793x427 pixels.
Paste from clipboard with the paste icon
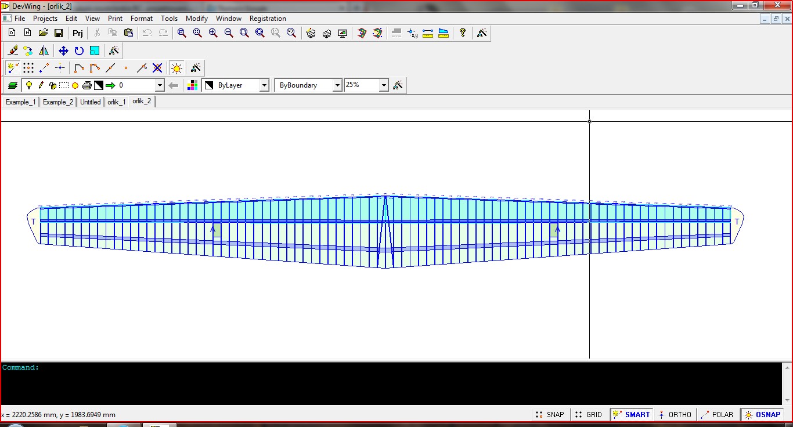[x=128, y=33]
